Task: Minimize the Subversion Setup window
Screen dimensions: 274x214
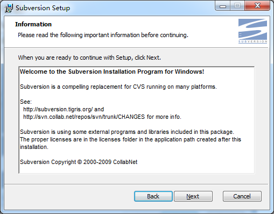Action: coord(223,6)
